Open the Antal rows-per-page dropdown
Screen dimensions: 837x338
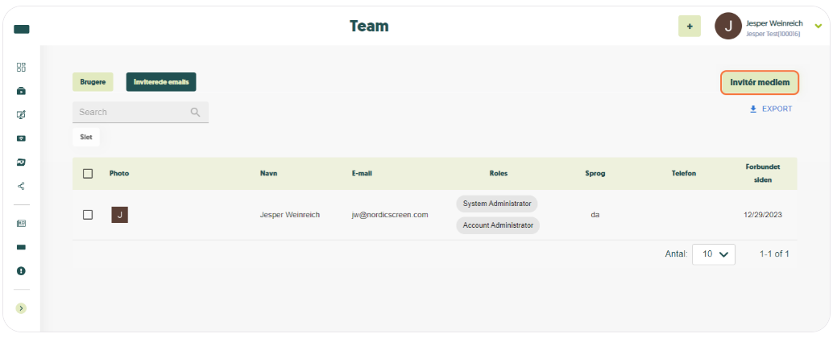click(x=714, y=254)
